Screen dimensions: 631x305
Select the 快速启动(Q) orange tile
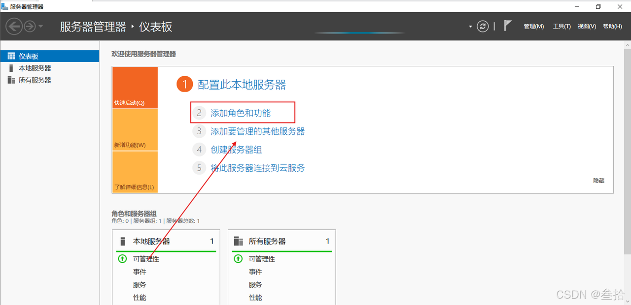135,88
